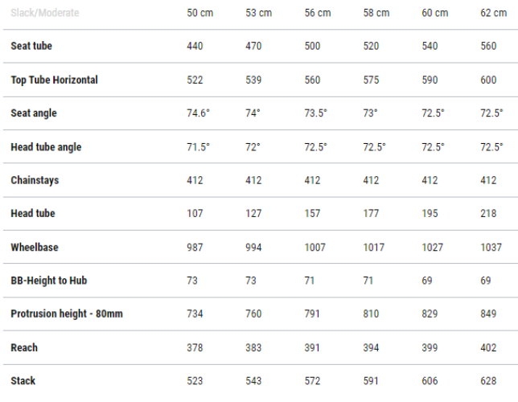This screenshot has height=402, width=518.
Task: Select the 628 Stack value
Action: pos(489,381)
